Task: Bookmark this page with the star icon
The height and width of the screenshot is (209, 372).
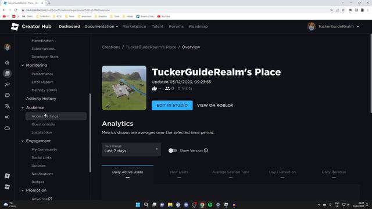Action: (x=344, y=10)
